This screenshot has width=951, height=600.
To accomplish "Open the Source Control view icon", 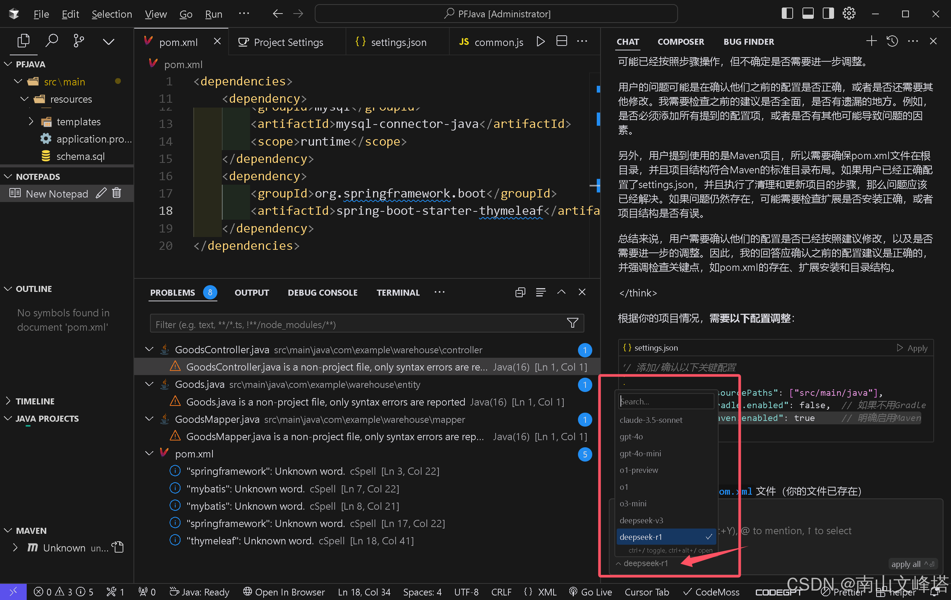I will tap(79, 41).
